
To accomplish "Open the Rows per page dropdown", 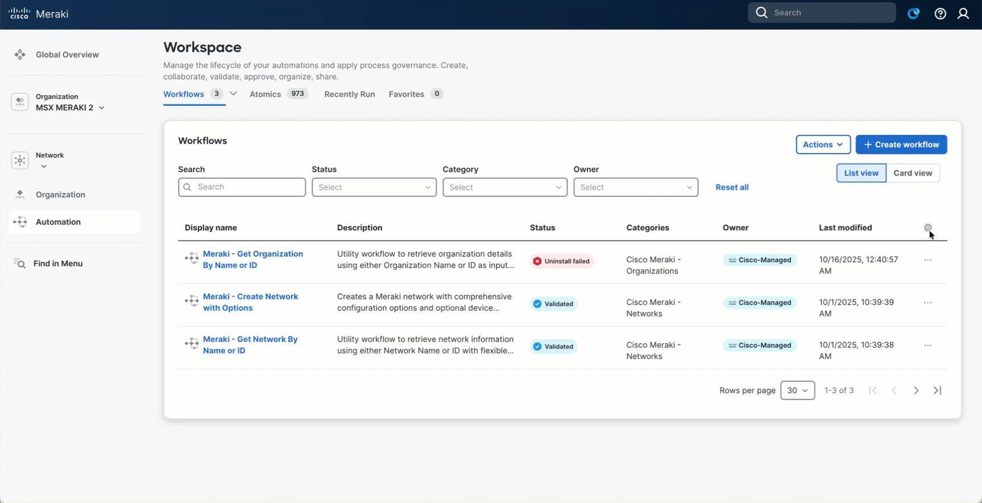I will pyautogui.click(x=797, y=390).
